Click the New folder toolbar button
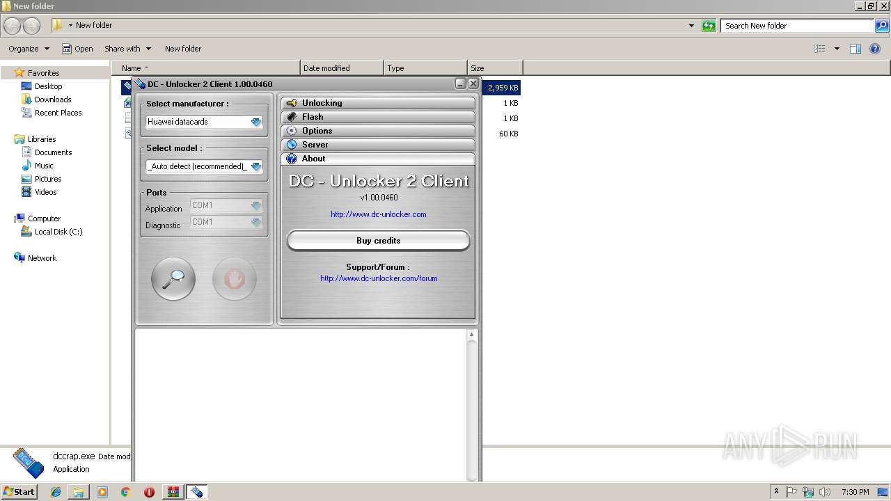The width and height of the screenshot is (891, 501). pos(183,49)
